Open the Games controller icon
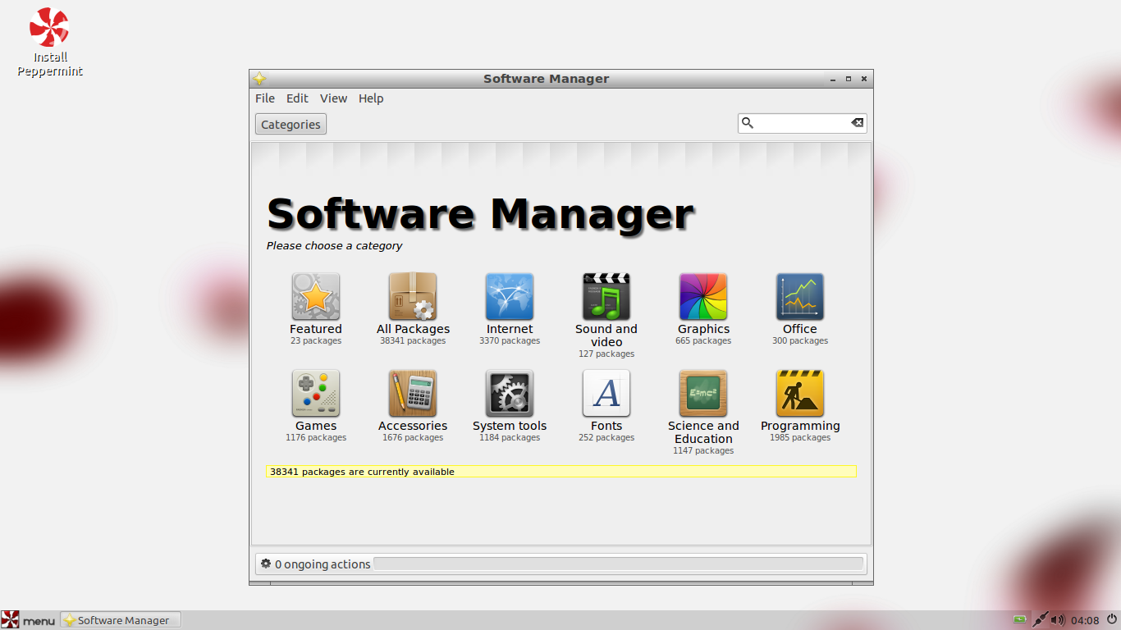1121x630 pixels. point(316,393)
